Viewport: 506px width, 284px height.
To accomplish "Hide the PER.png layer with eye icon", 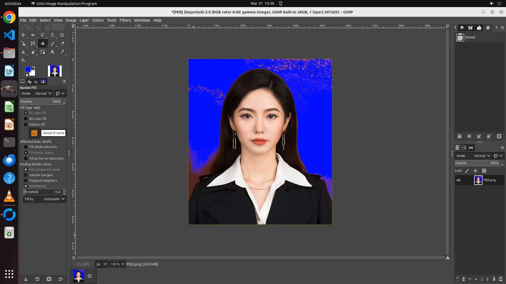I will click(x=459, y=180).
